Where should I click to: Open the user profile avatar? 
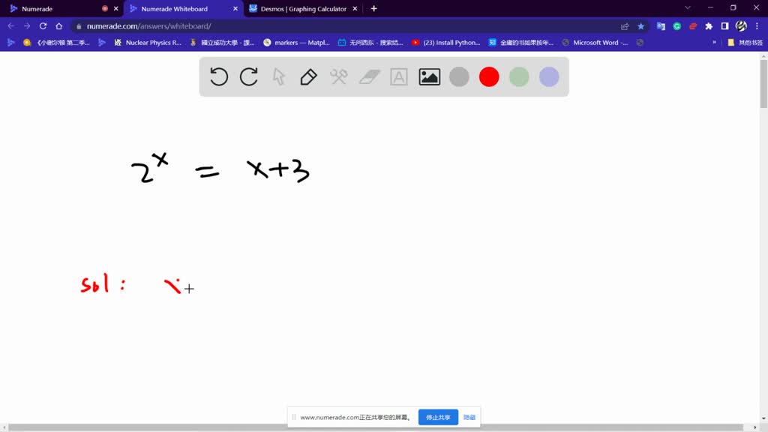click(x=741, y=26)
